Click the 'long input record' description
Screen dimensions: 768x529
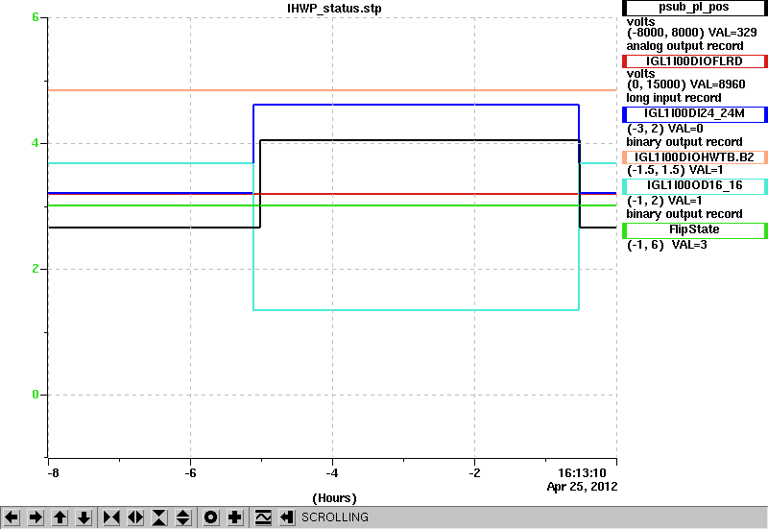[674, 98]
